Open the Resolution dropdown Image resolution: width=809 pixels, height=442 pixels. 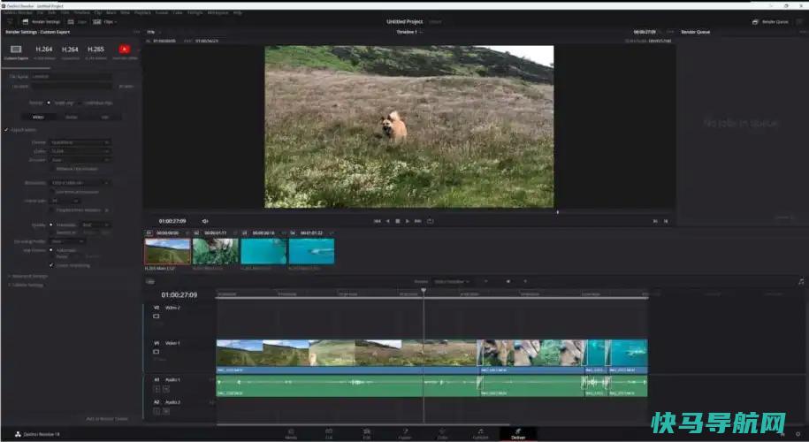click(x=80, y=183)
